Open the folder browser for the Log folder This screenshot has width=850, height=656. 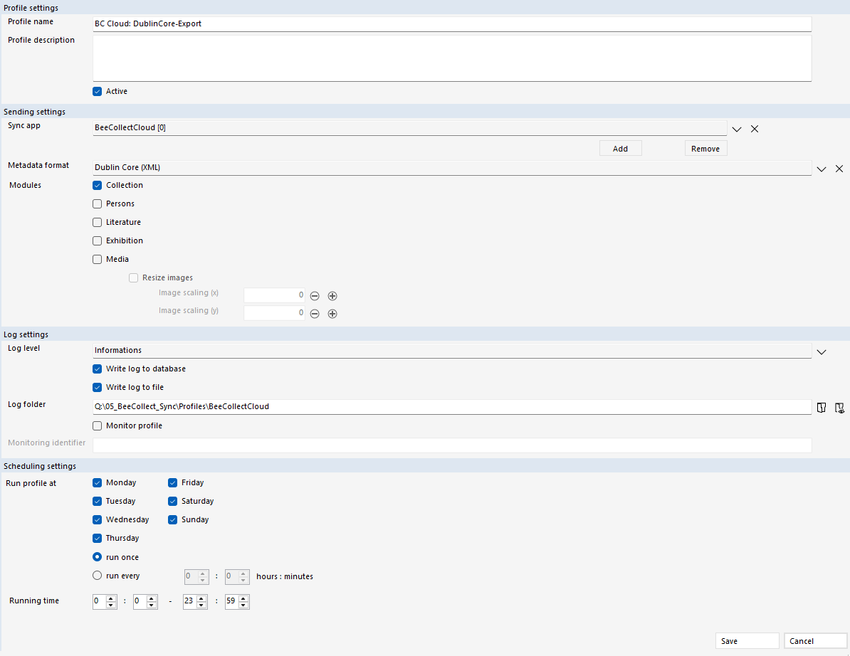point(822,407)
